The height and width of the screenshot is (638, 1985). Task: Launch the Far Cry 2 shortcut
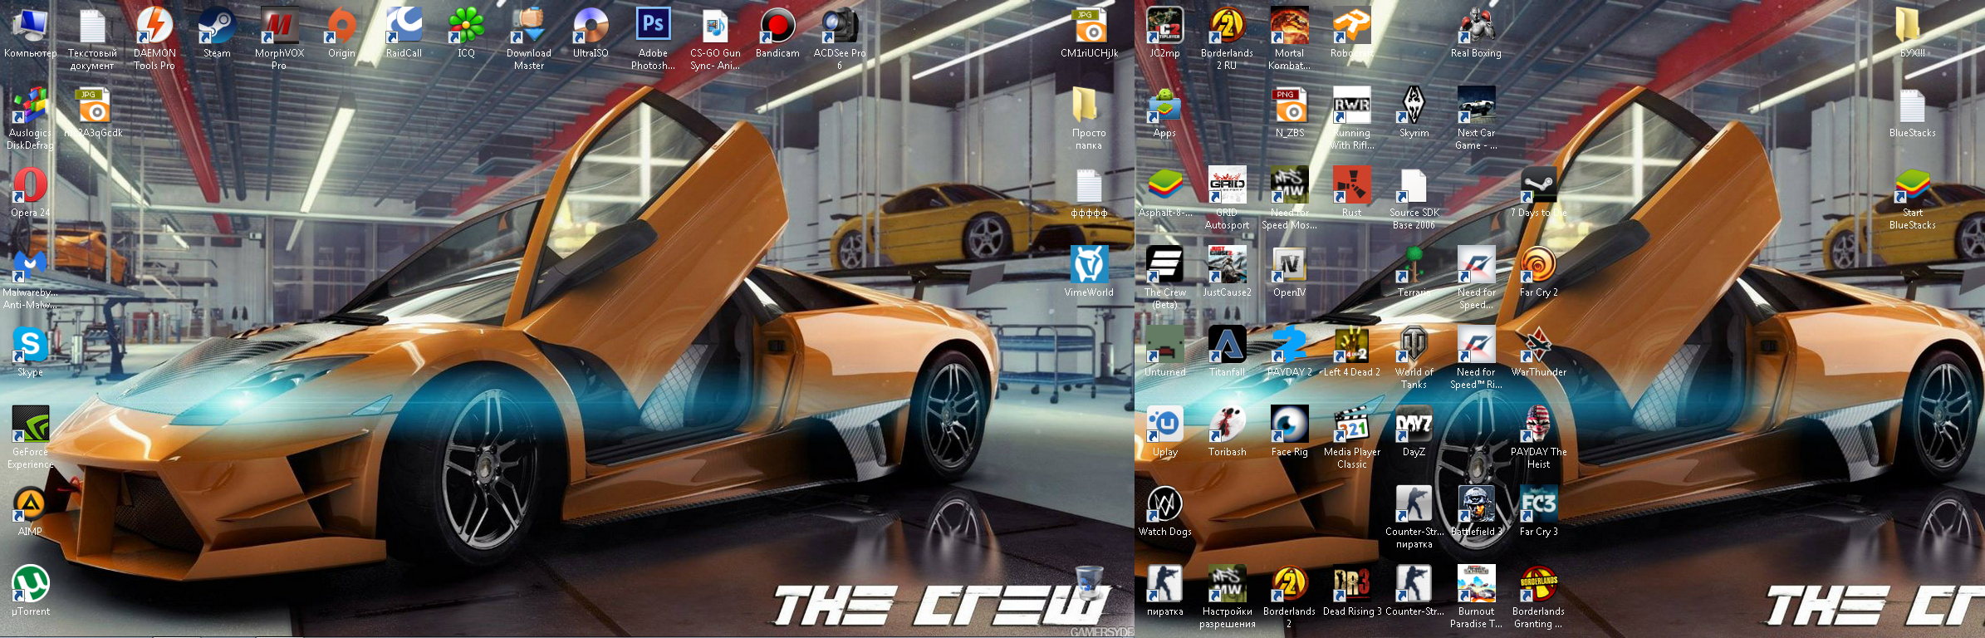pyautogui.click(x=1538, y=266)
